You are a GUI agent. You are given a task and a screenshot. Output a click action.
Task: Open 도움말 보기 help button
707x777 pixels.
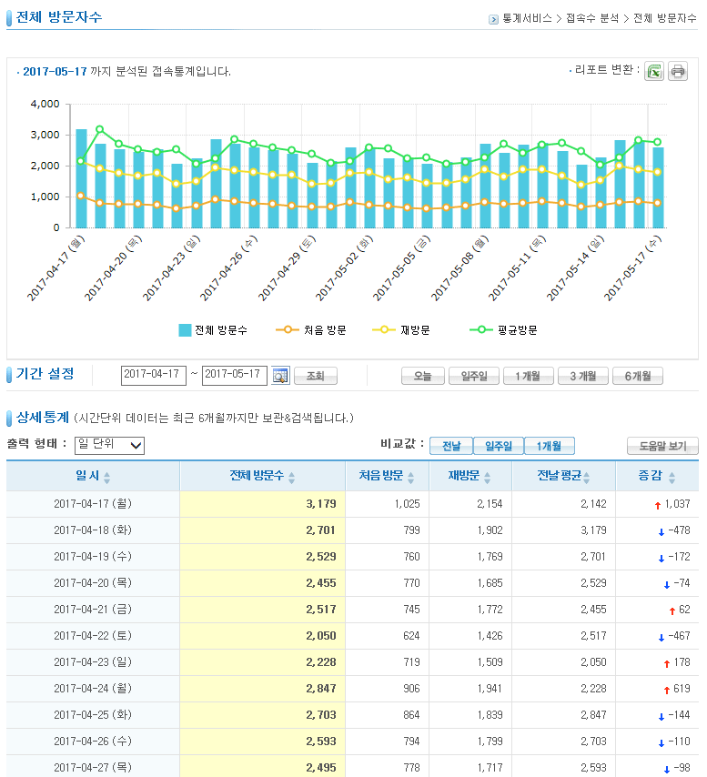point(662,446)
